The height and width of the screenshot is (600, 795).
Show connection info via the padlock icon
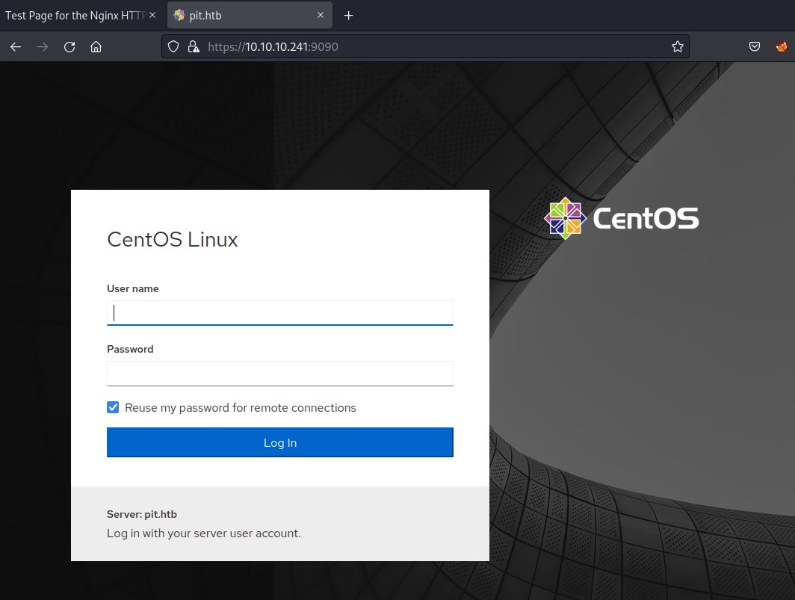point(194,47)
